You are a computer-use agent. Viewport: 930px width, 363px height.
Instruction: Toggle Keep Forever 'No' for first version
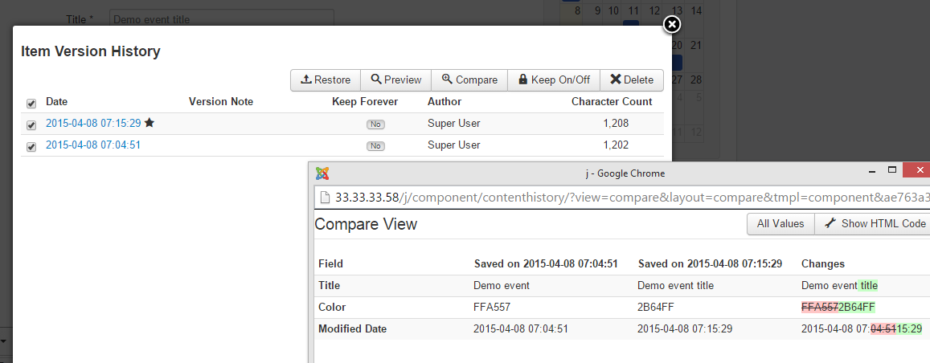tap(375, 124)
